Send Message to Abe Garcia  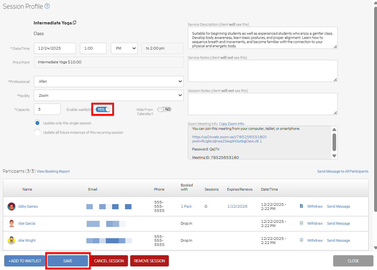click(339, 223)
